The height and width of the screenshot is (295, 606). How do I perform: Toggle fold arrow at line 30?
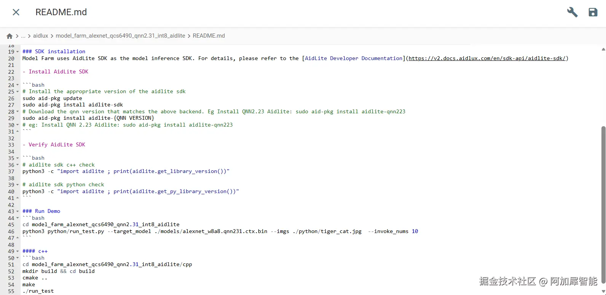click(18, 125)
